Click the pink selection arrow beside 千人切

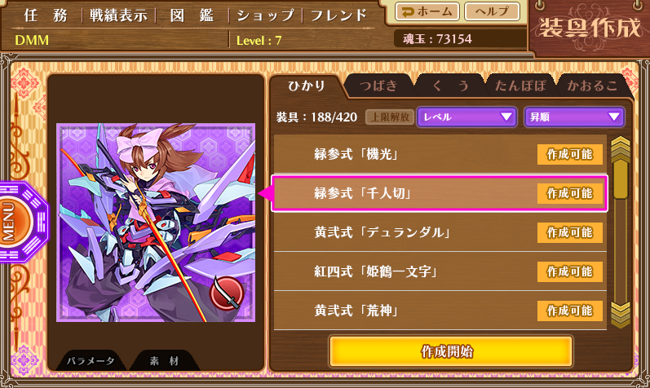click(265, 193)
